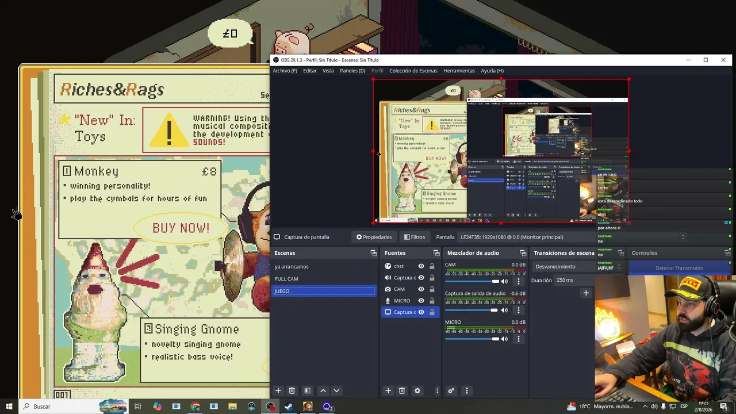Click Detener Transmisión in Controles
Screen dimensions: 736x414
tap(679, 268)
